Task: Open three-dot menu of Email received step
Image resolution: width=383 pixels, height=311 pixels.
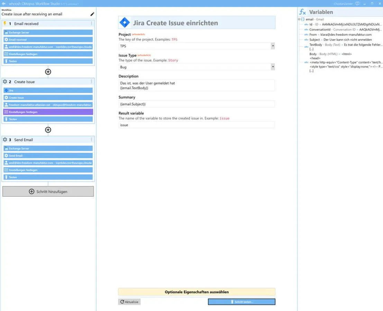Action: coord(92,24)
